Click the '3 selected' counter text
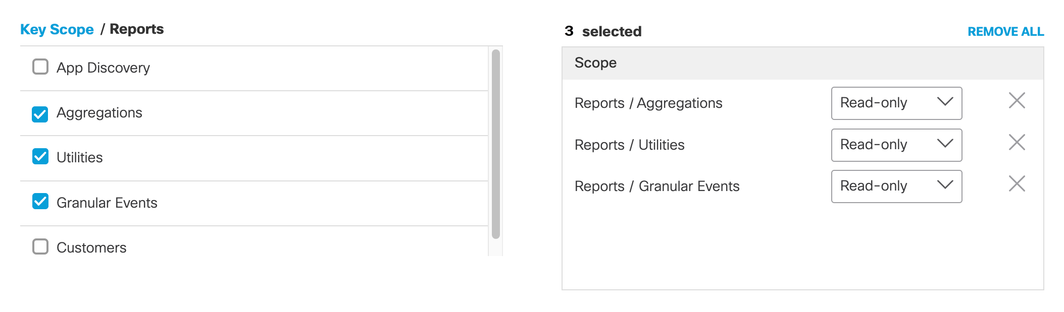1064x312 pixels. click(x=603, y=32)
